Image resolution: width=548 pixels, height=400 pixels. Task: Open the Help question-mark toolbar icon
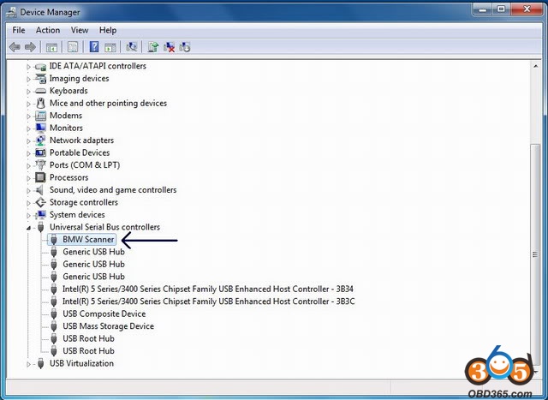pos(94,47)
